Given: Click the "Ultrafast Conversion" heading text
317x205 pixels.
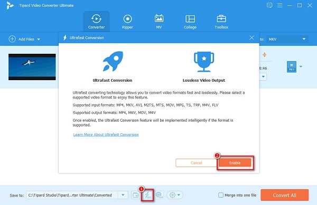Looking at the screenshot, I should tap(113, 80).
